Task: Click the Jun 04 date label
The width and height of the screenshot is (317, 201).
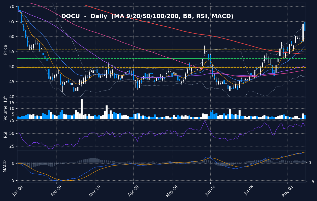Action: pos(210,191)
